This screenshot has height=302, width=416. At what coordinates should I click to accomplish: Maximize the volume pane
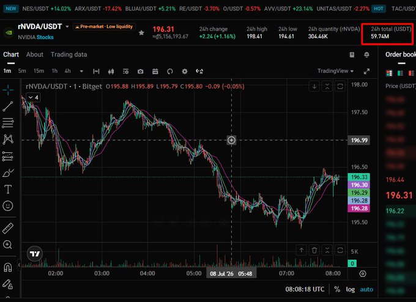pos(340,250)
